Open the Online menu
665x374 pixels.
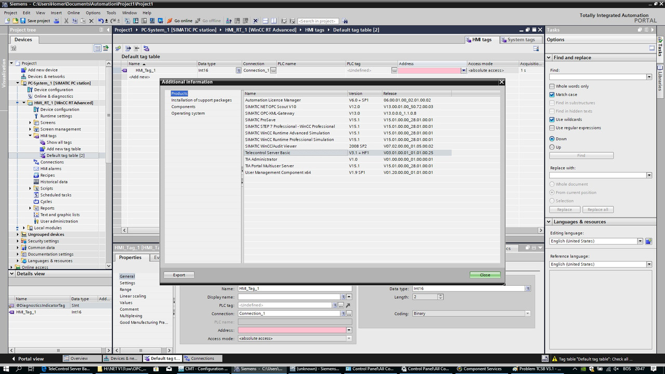[x=74, y=13]
